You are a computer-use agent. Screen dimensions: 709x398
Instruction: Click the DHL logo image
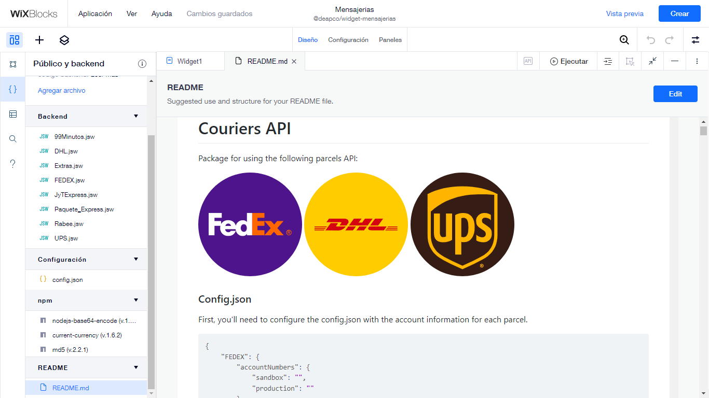coord(356,224)
